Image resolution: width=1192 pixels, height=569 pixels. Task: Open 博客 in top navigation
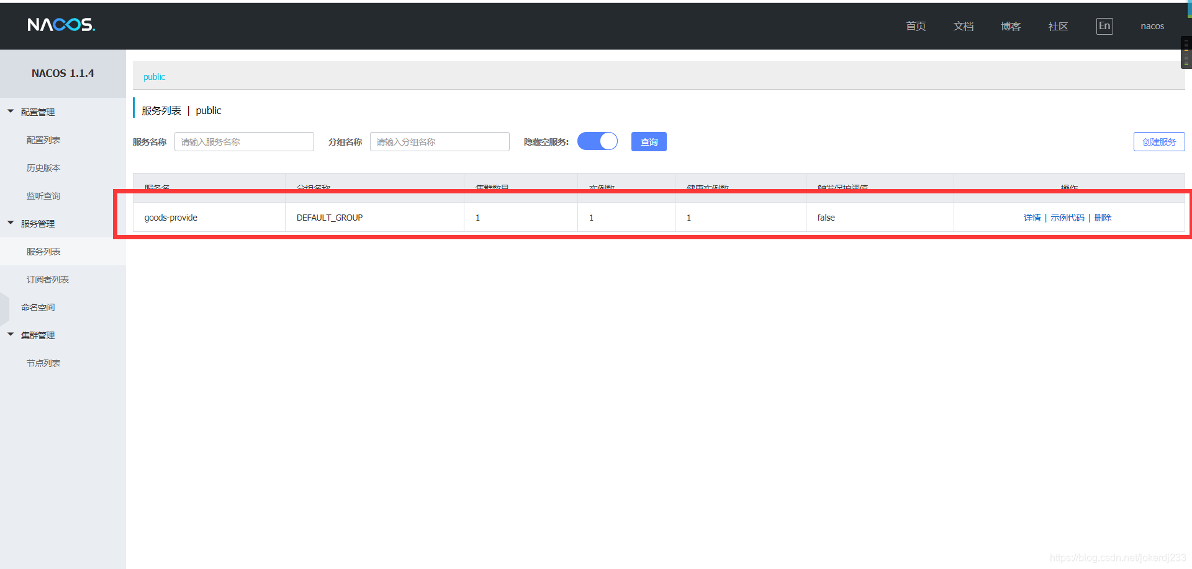pos(1011,26)
